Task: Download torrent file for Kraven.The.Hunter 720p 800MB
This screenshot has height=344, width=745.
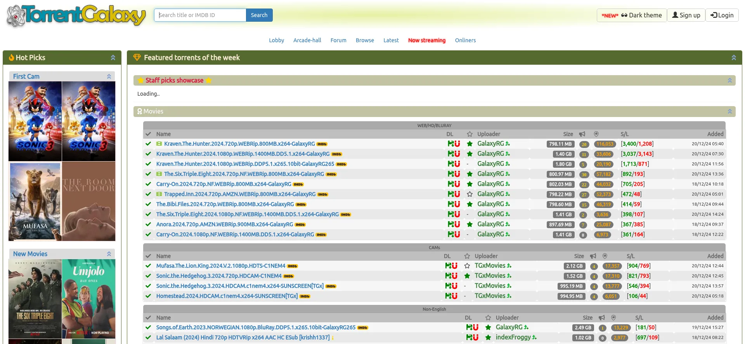Action: [450, 144]
